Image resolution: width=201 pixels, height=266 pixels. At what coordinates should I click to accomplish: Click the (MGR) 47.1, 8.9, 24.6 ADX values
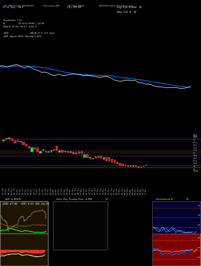tap(42, 33)
